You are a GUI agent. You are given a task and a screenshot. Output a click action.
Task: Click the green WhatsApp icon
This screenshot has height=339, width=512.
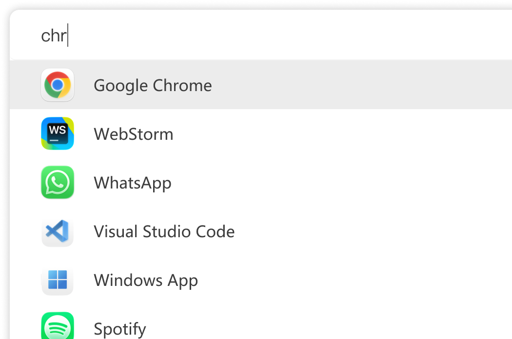point(58,183)
